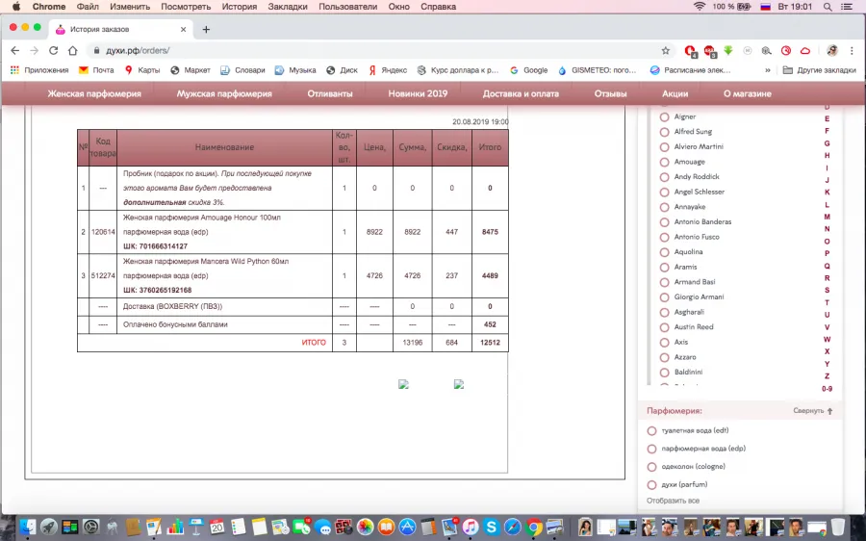Image resolution: width=866 pixels, height=541 pixels.
Task: Open the Trash in the Dock
Action: [838, 527]
